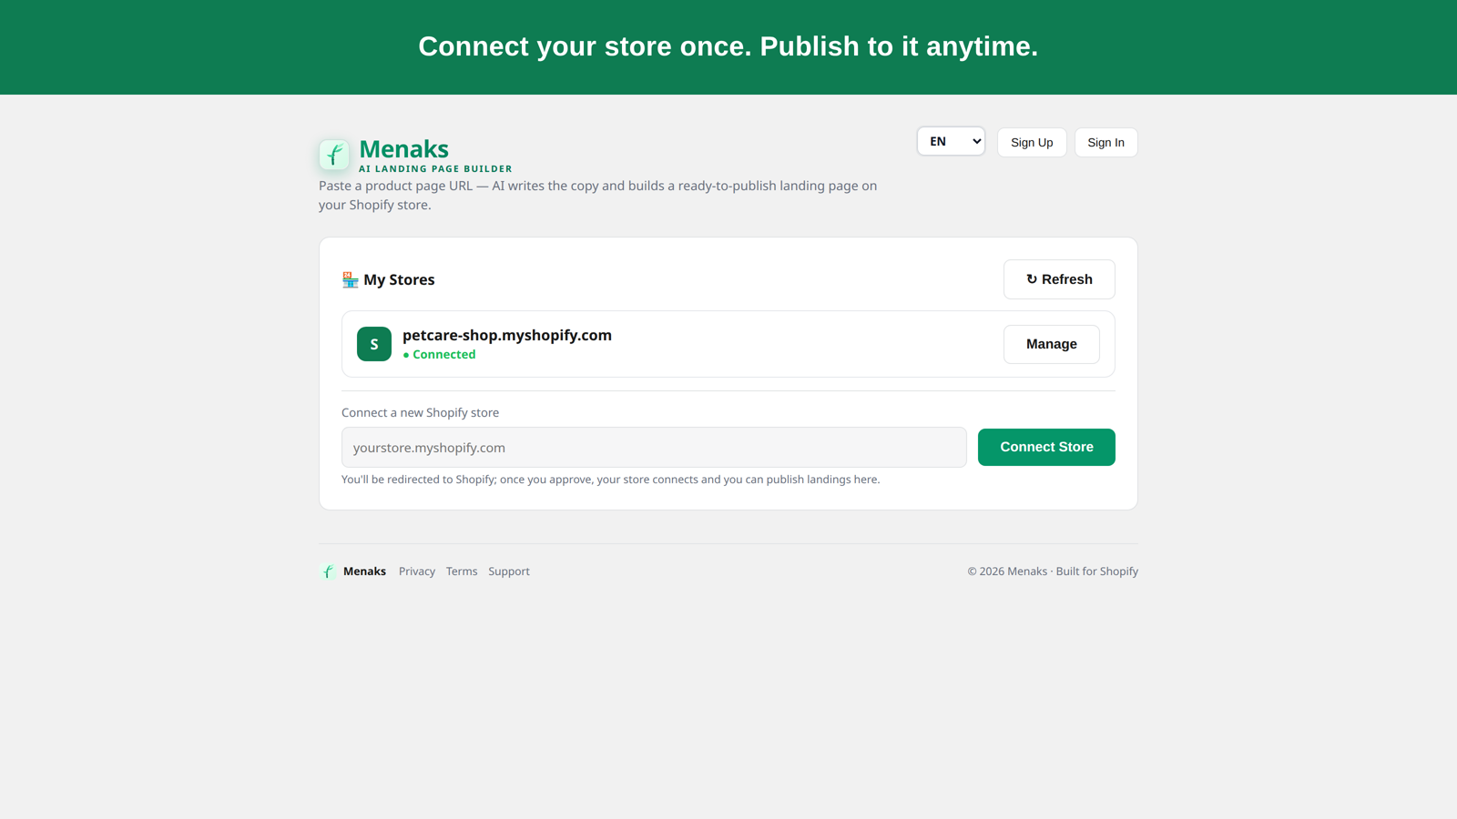Click the Menaks leaf logo in header
Screen dimensions: 1457x819
click(x=334, y=155)
